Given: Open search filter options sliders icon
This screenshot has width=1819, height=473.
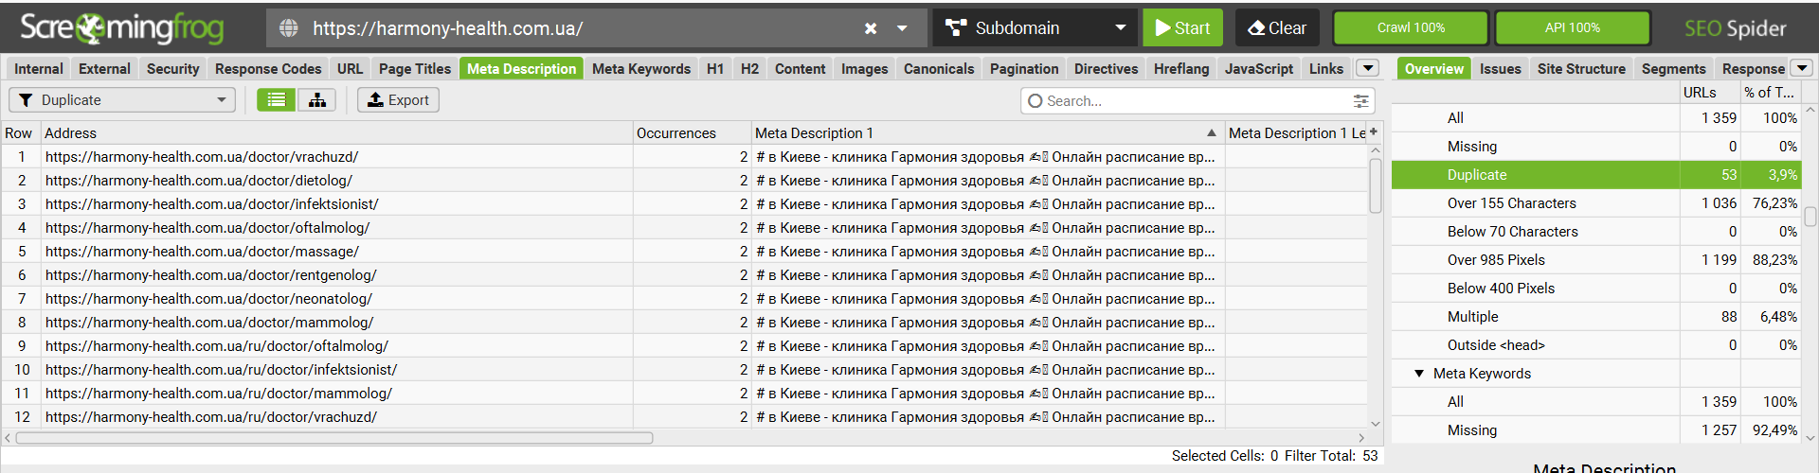Looking at the screenshot, I should pyautogui.click(x=1360, y=101).
